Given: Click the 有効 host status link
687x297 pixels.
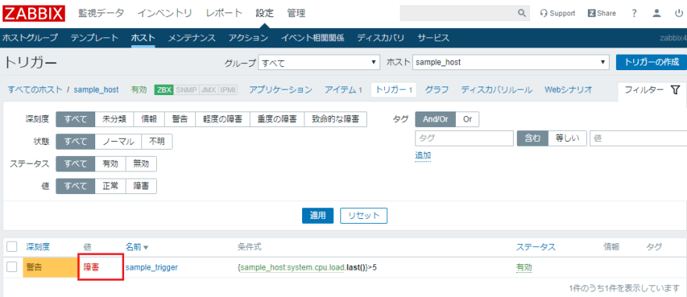Looking at the screenshot, I should 139,90.
